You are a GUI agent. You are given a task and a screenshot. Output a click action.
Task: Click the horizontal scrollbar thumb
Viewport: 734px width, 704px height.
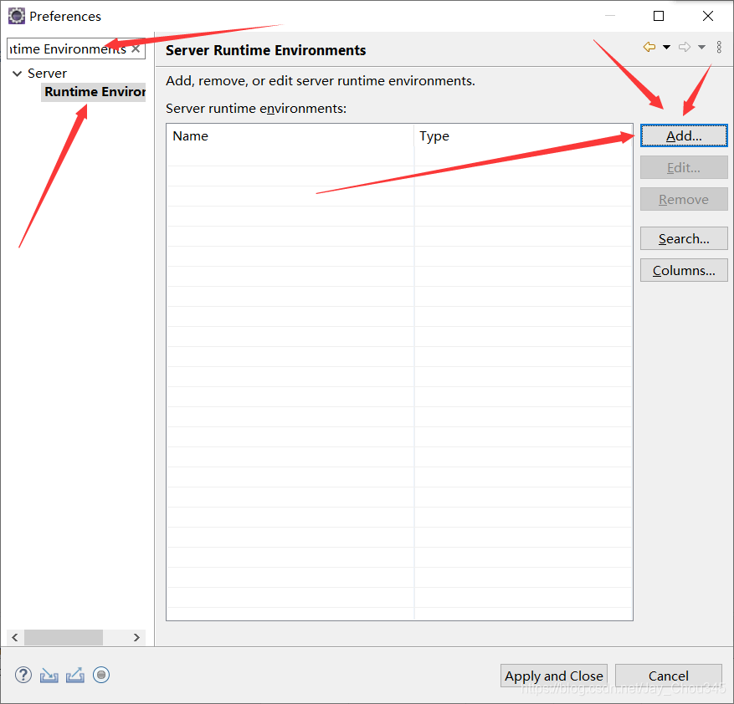(64, 638)
